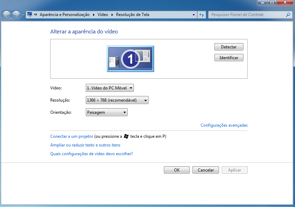Click Conectar a um projetor link

pyautogui.click(x=72, y=136)
